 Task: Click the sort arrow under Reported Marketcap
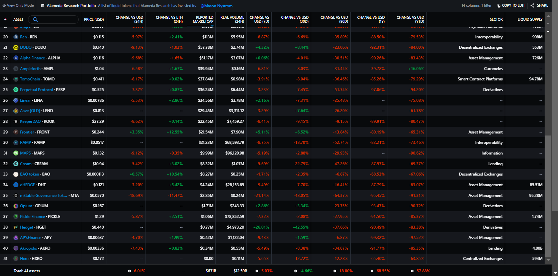pyautogui.click(x=212, y=26)
